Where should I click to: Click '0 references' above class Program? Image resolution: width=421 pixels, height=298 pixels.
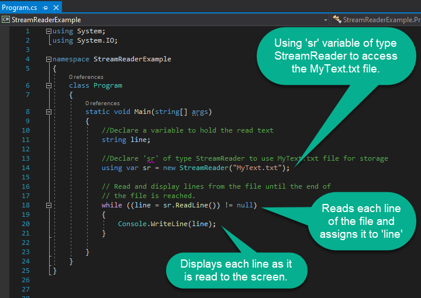(86, 77)
